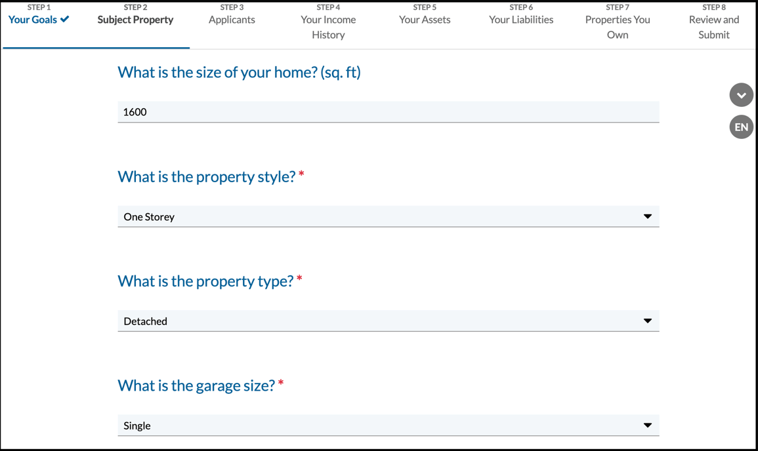
Task: Click the arrow on the property style dropdown
Action: (x=647, y=216)
